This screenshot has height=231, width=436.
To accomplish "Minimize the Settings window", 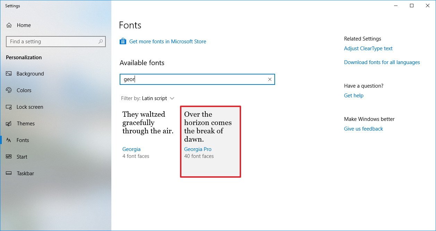I will [x=396, y=6].
